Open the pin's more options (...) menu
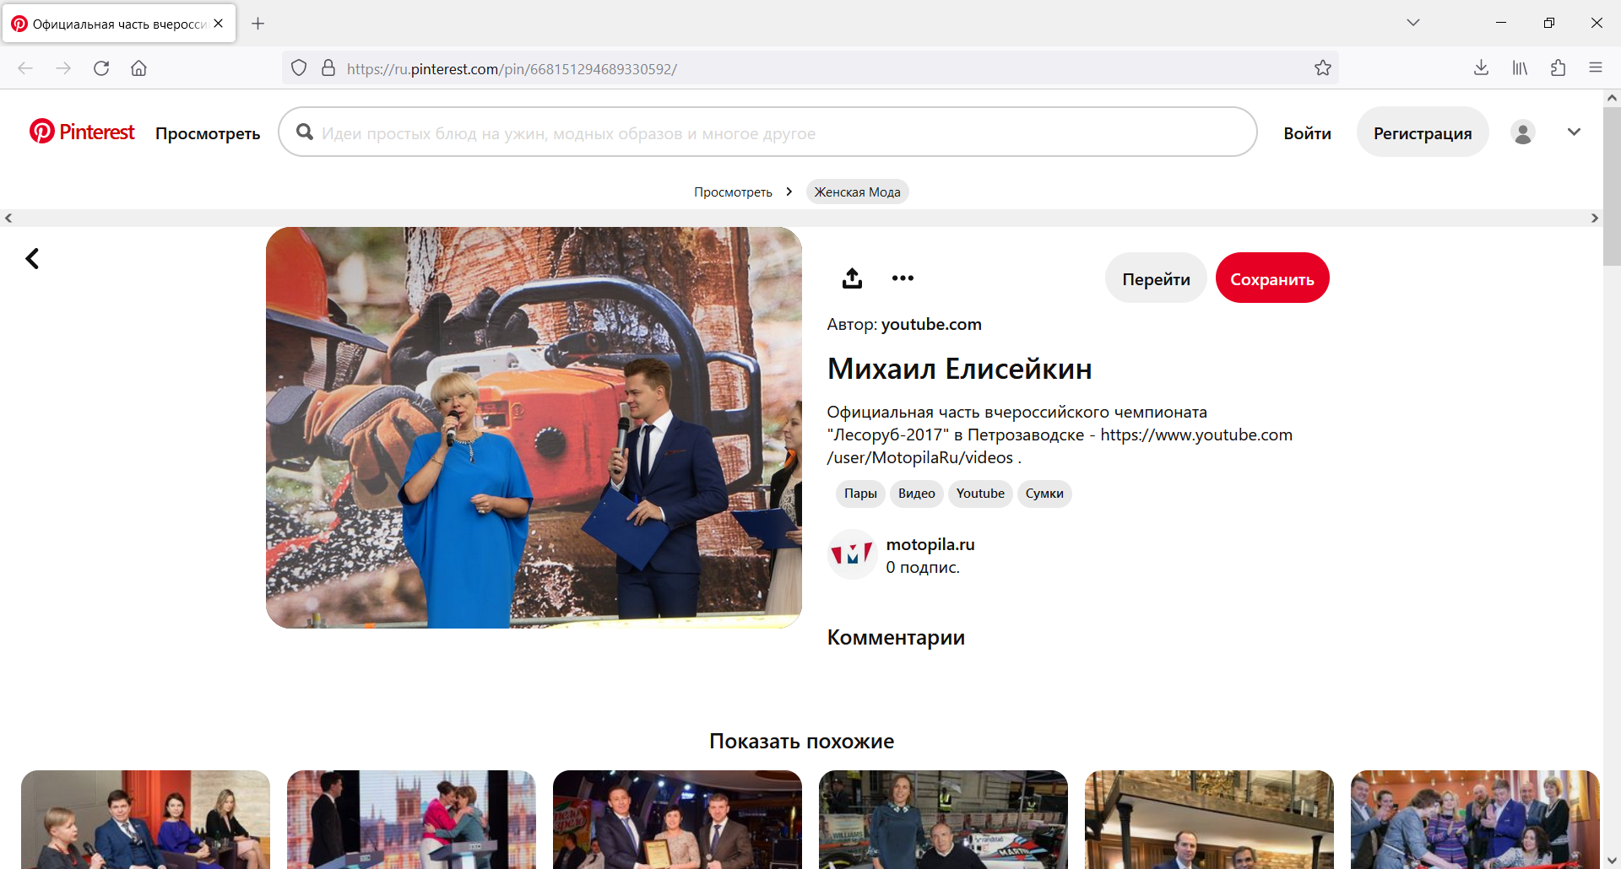The height and width of the screenshot is (869, 1621). (x=903, y=278)
